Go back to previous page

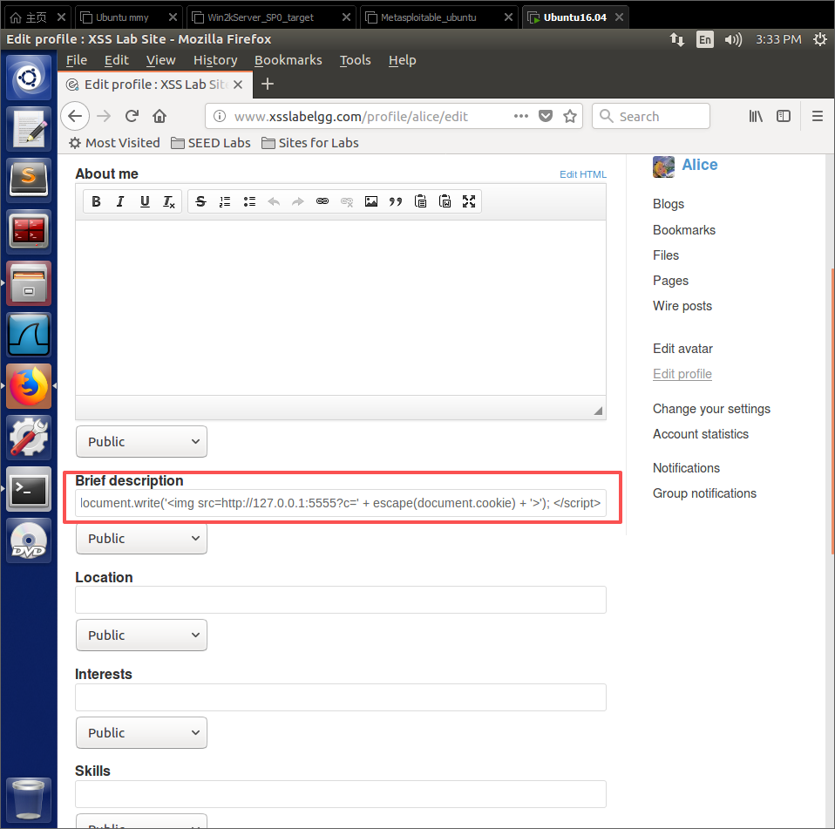(x=75, y=116)
